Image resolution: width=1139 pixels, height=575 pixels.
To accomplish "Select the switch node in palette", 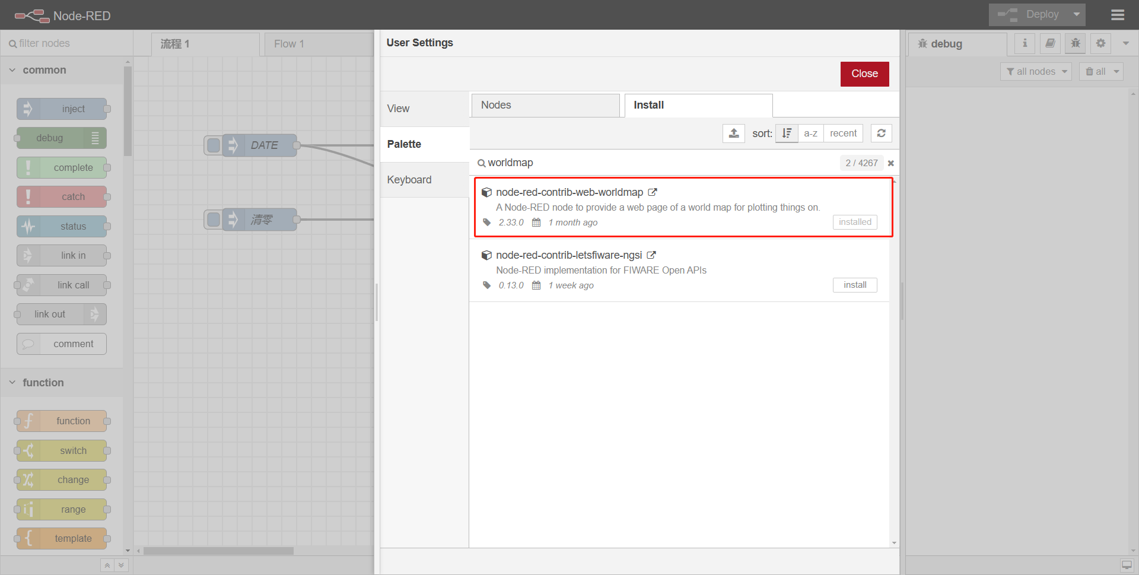I will pos(62,451).
